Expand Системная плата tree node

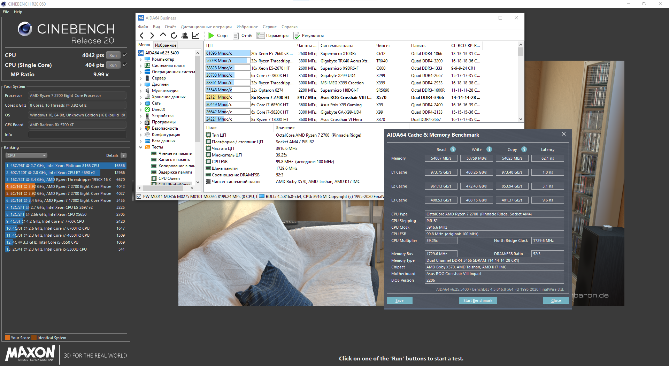141,66
